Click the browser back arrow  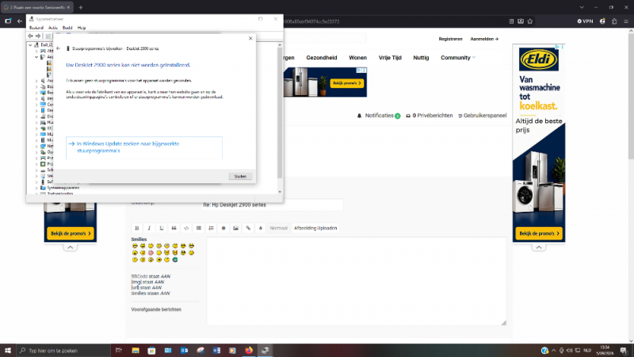tap(20, 21)
